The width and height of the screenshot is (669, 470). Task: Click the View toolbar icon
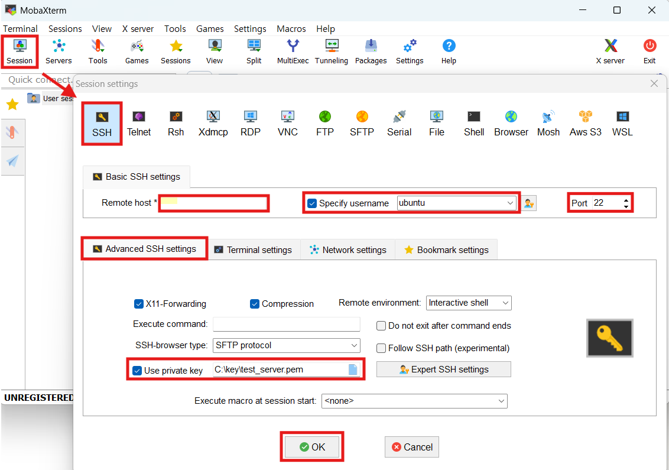click(x=215, y=51)
